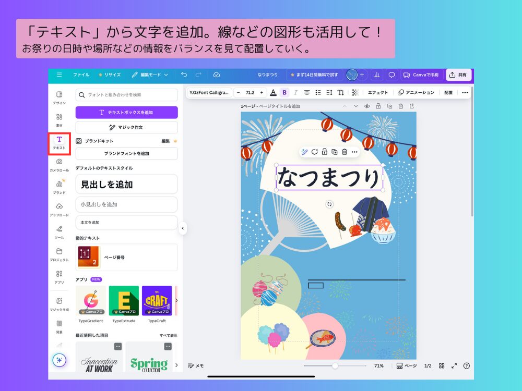
Task: Click the delete trash icon above text
Action: point(345,152)
